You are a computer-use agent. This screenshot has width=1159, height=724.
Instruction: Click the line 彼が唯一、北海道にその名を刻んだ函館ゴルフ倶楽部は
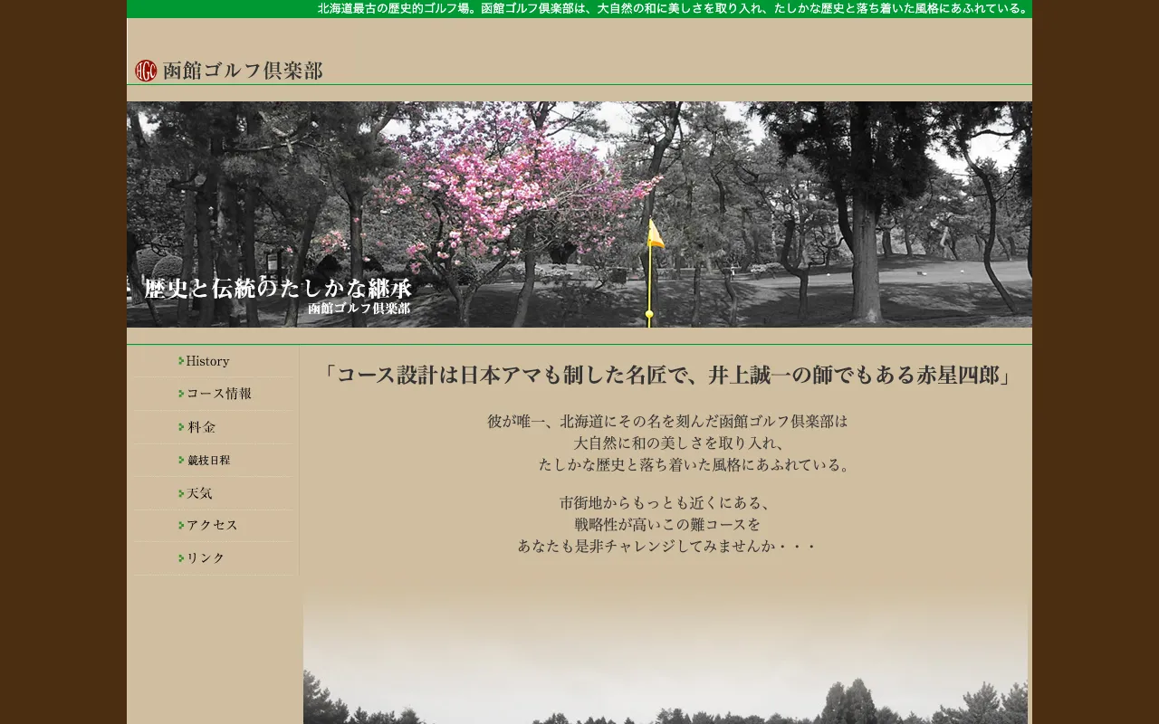point(667,421)
